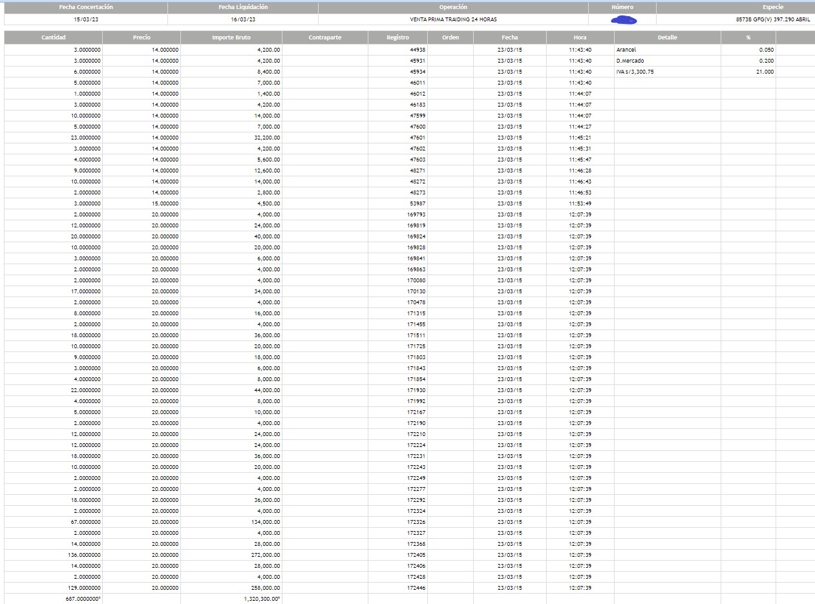
Task: Click the Fecha Liquidación header
Action: [x=243, y=7]
